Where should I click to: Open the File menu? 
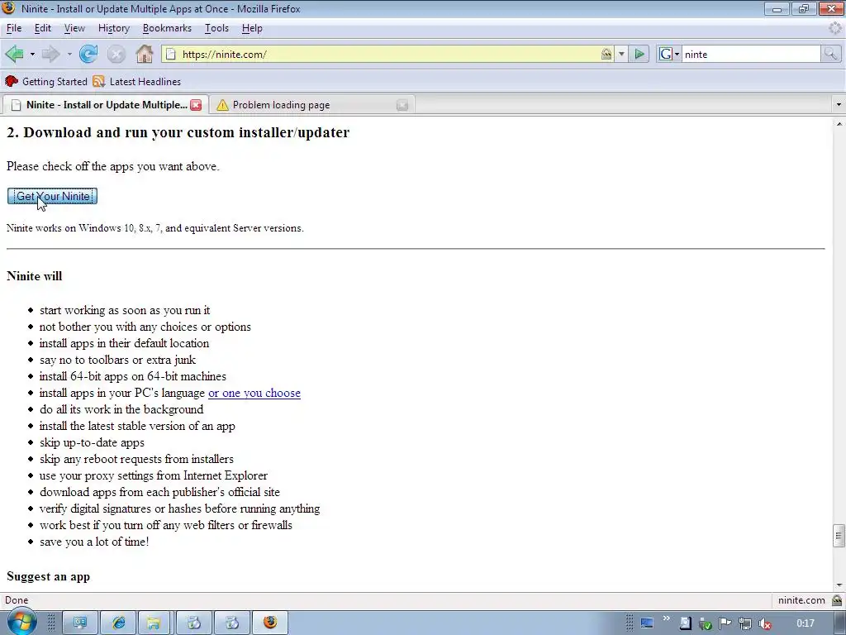14,28
